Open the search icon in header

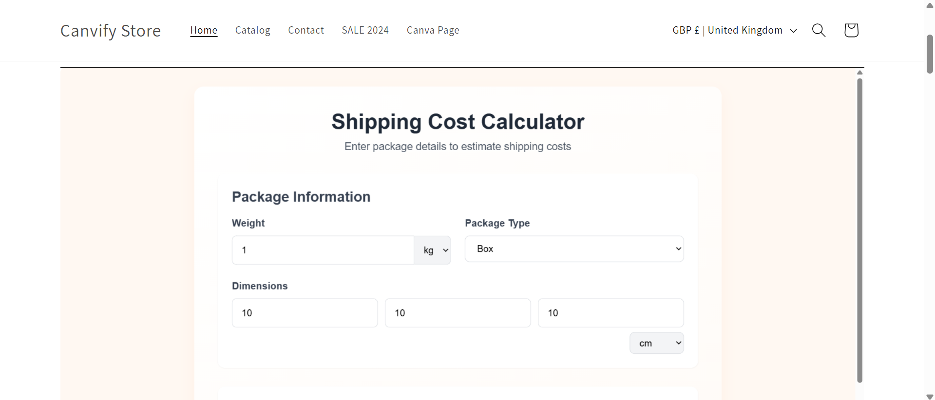(x=819, y=30)
